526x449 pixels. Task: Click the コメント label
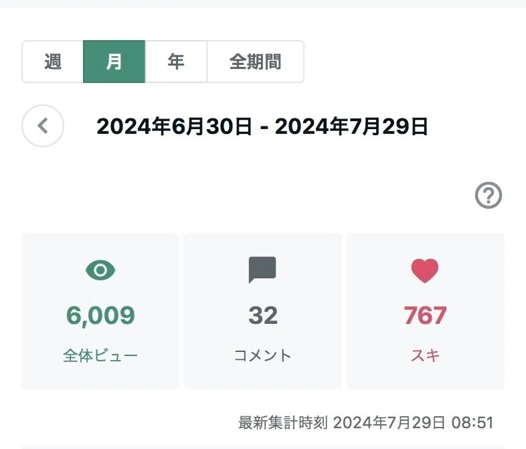coord(262,355)
